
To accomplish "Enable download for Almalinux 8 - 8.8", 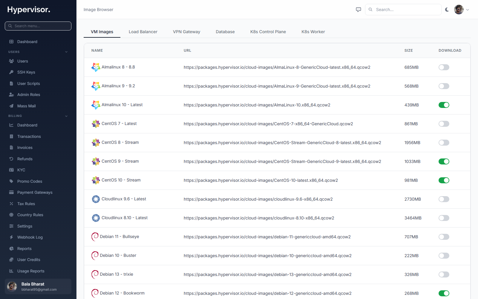I will (444, 67).
